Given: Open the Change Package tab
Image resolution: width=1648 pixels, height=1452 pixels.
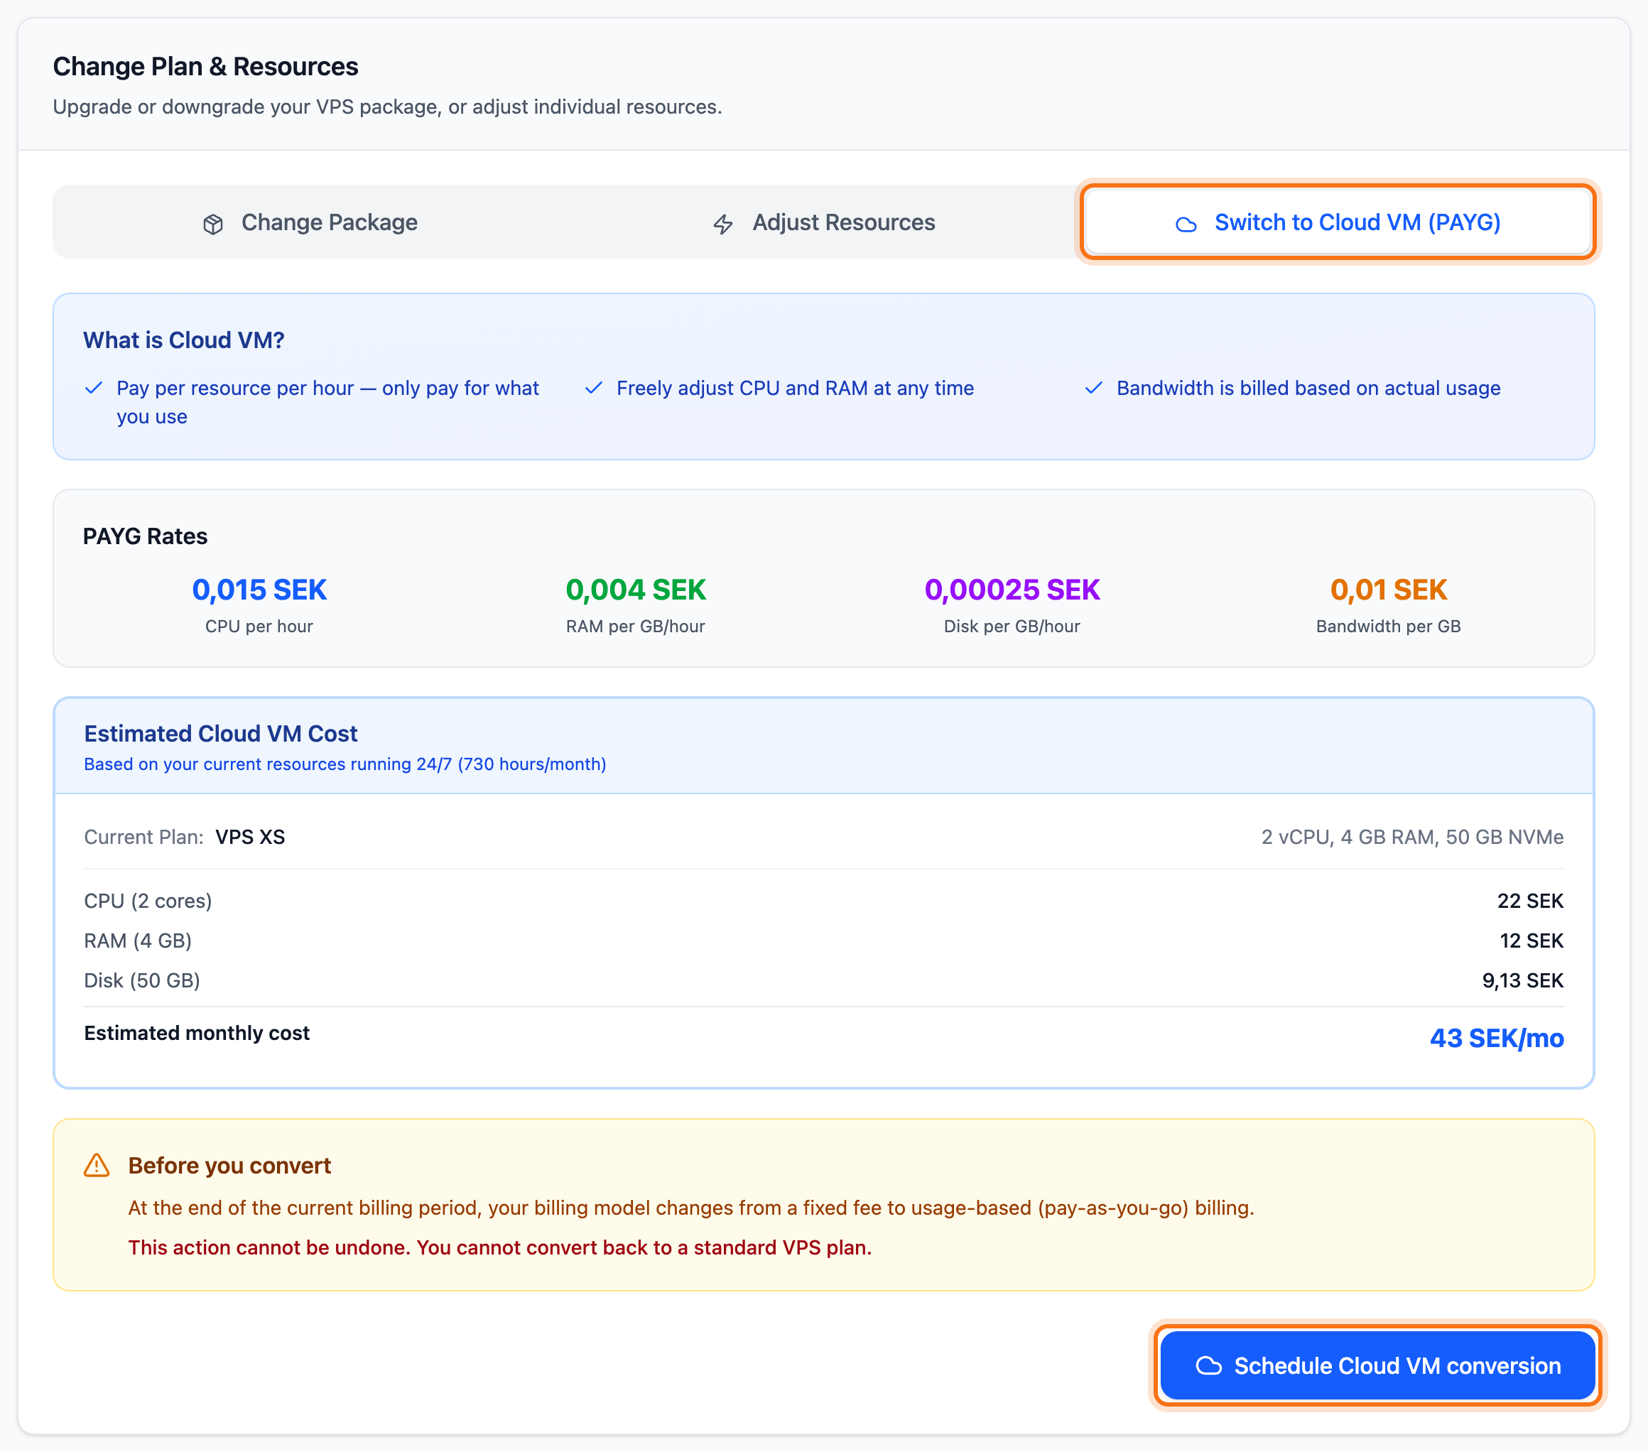Looking at the screenshot, I should (310, 222).
